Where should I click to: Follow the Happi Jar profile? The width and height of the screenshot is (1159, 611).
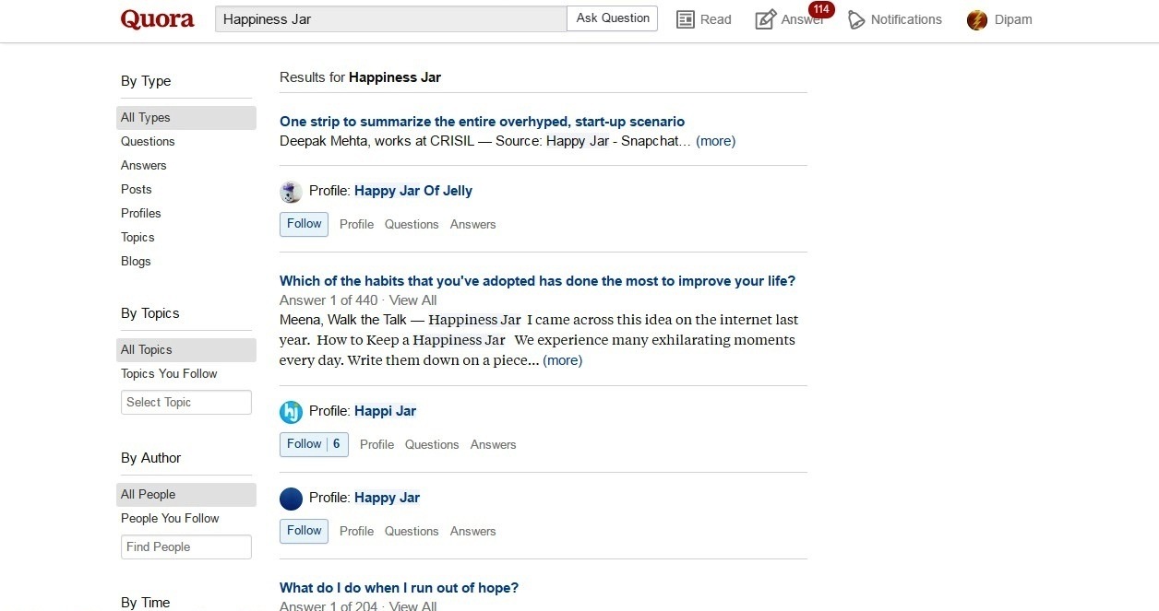305,444
